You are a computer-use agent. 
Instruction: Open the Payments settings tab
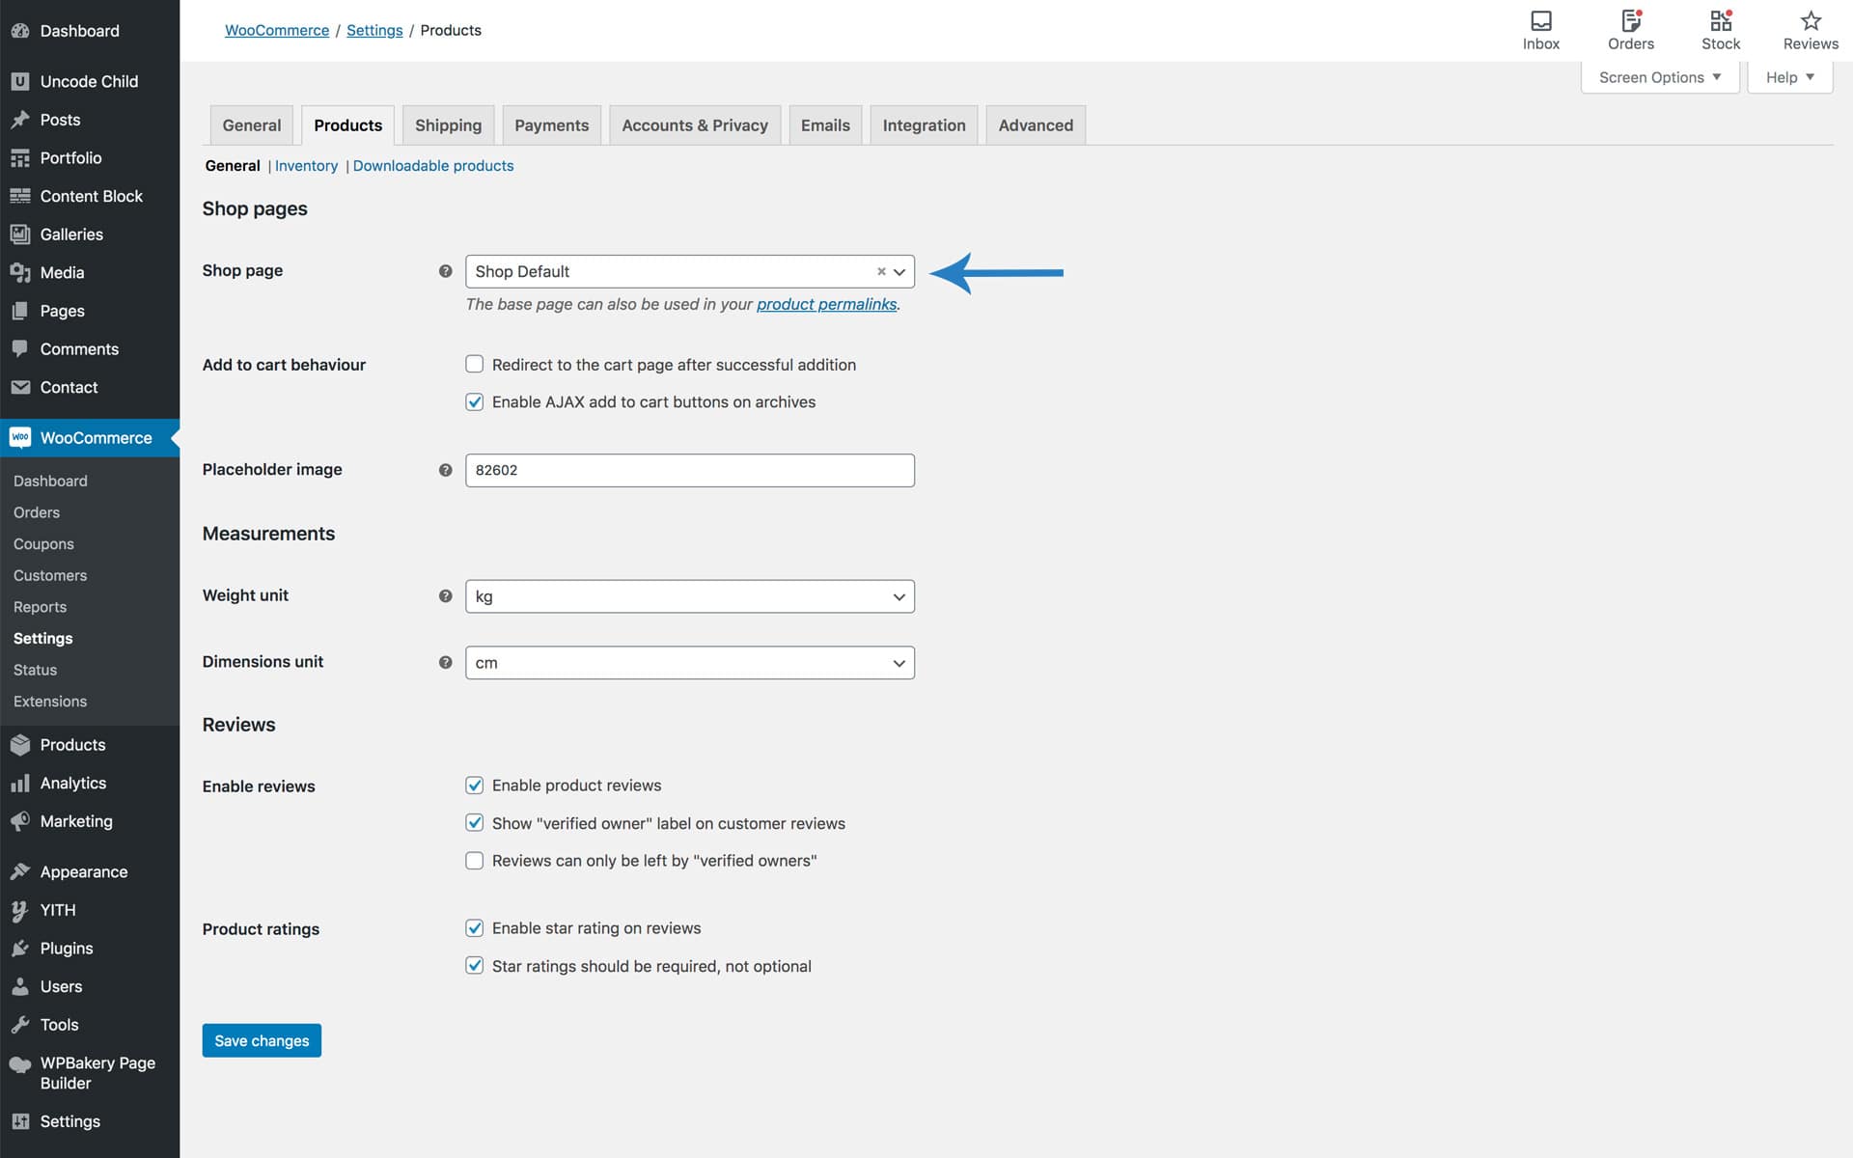[x=551, y=125]
